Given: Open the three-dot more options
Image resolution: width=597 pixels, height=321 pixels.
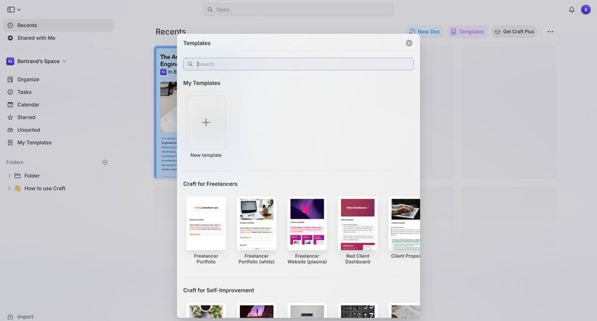Looking at the screenshot, I should (550, 32).
